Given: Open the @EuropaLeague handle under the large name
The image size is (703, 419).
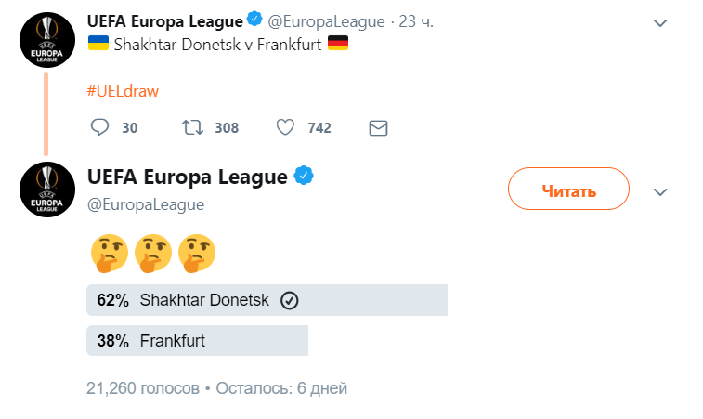Looking at the screenshot, I should click(x=145, y=204).
